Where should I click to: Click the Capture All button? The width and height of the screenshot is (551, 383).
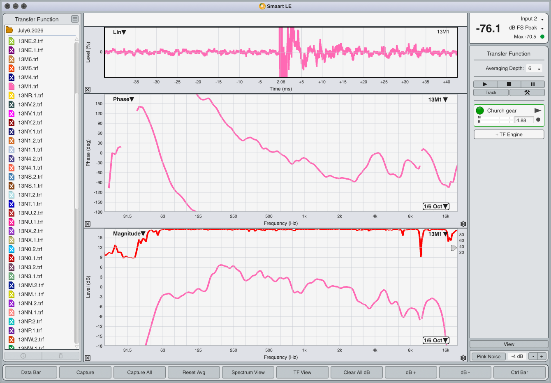(x=139, y=372)
